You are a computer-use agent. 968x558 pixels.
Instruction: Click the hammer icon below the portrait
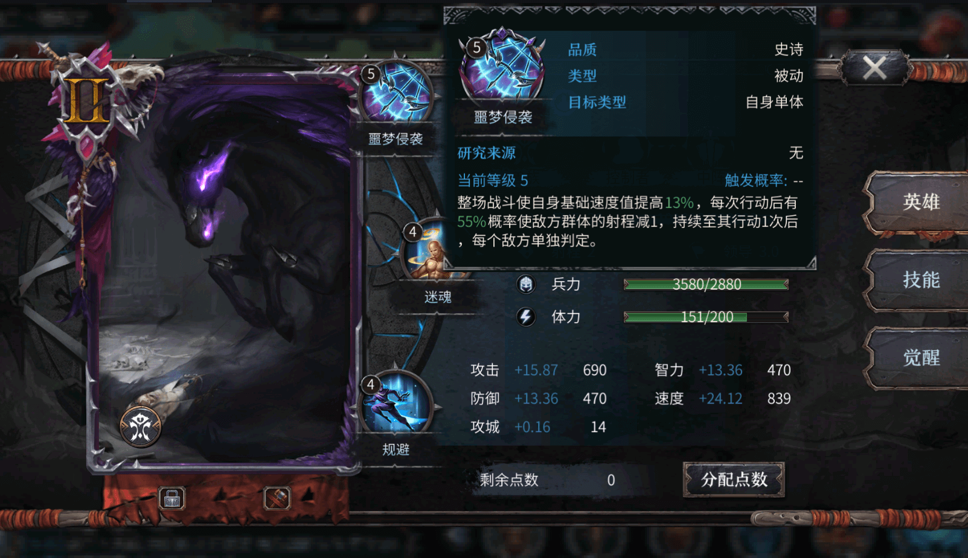tap(277, 498)
